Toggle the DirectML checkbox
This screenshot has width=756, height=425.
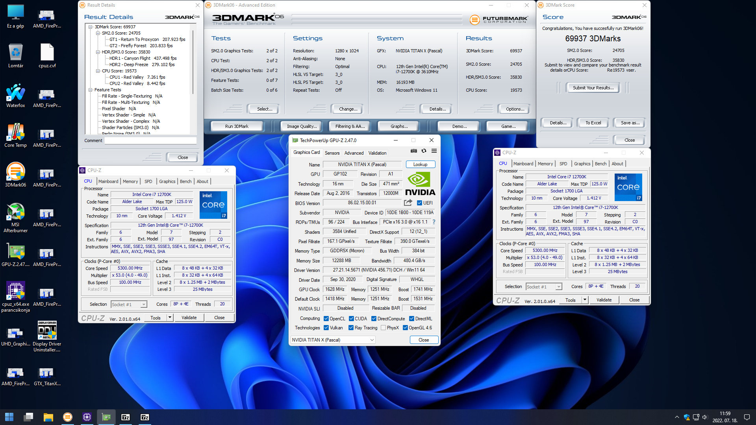[x=411, y=319]
